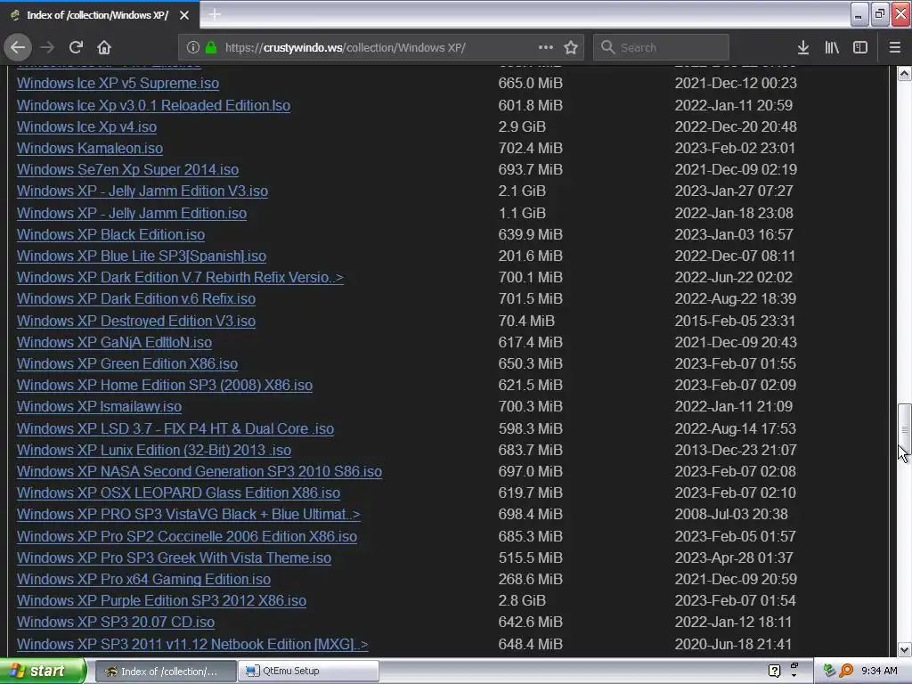Open the Windows Kamaleon.iso link

click(x=90, y=149)
